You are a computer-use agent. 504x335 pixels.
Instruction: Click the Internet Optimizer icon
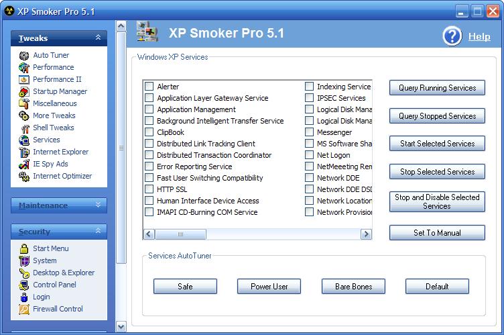[x=23, y=176]
